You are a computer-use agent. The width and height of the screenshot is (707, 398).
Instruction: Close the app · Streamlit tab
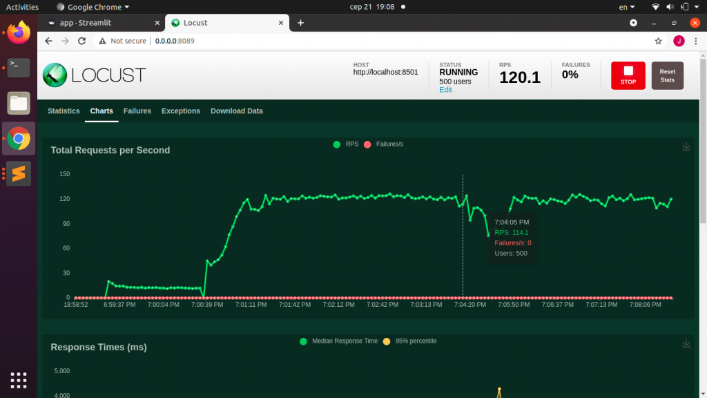[x=157, y=23]
